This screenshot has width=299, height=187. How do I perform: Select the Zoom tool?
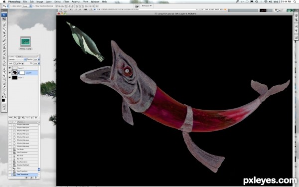[x=4, y=94]
